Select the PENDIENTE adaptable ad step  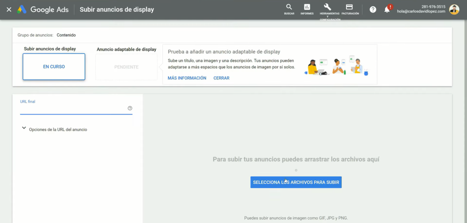(x=126, y=67)
